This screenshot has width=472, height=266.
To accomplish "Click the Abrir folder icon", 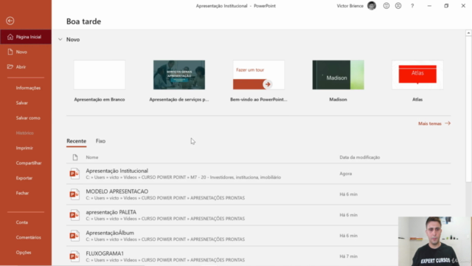I will point(10,66).
